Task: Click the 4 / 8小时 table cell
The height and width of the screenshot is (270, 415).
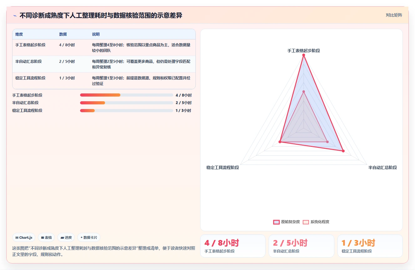Action: pyautogui.click(x=67, y=45)
